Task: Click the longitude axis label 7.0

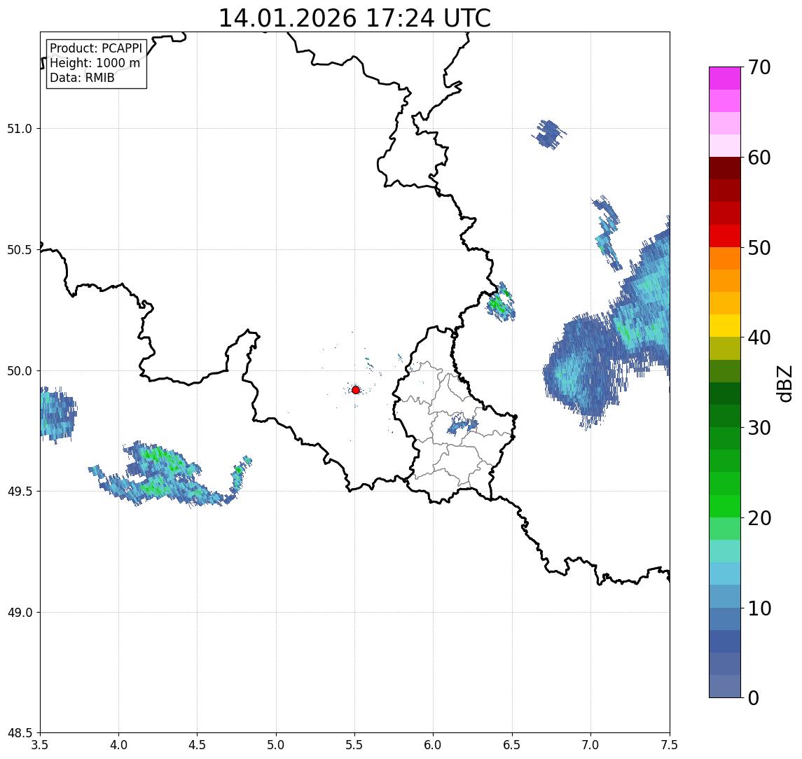Action: [x=590, y=745]
